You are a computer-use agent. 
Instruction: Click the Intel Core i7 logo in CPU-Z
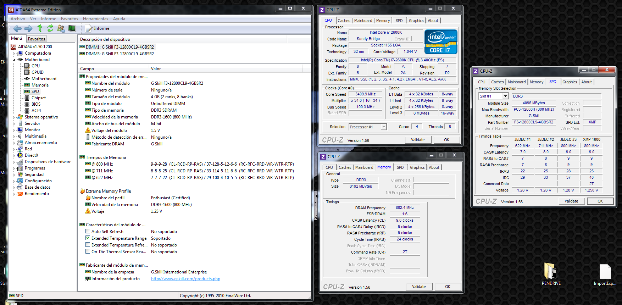441,42
